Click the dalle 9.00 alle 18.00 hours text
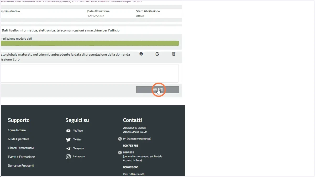 tap(135, 132)
